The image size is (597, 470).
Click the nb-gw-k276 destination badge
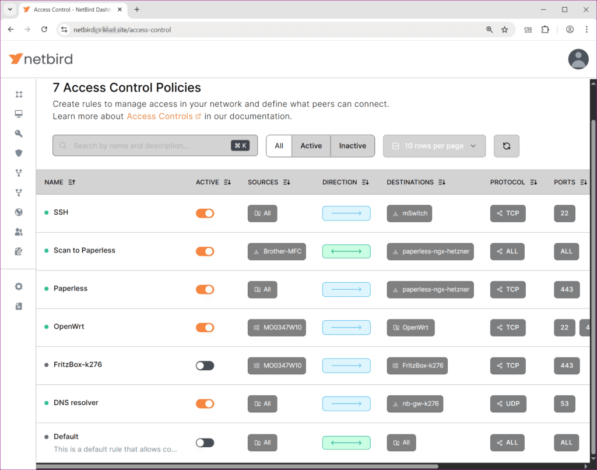(415, 404)
